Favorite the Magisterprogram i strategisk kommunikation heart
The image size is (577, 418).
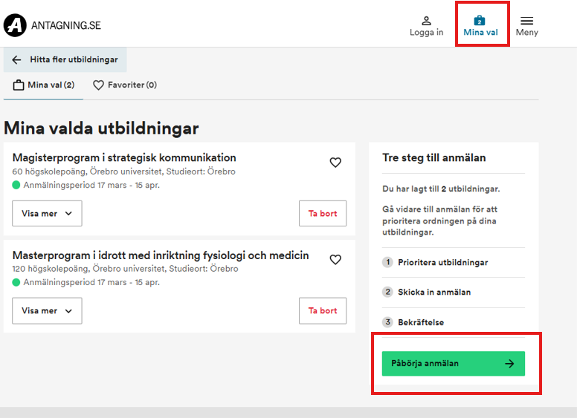[335, 163]
